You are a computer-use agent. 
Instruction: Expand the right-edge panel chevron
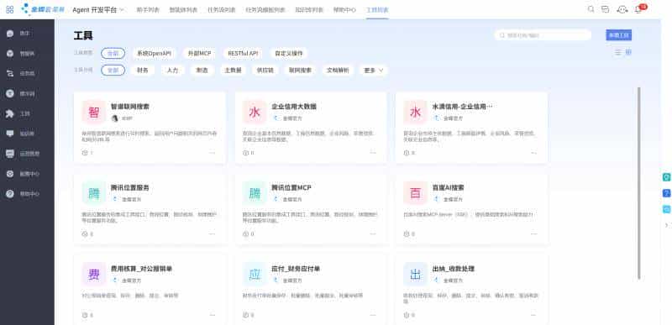click(666, 225)
